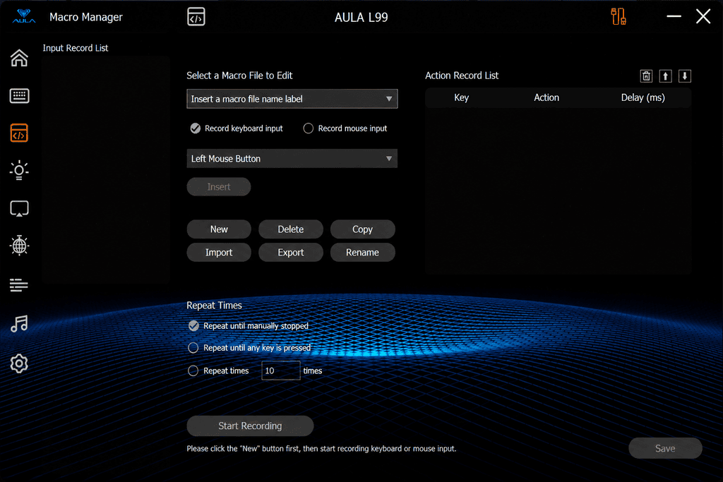Click the Import button
723x482 pixels.
(x=219, y=253)
